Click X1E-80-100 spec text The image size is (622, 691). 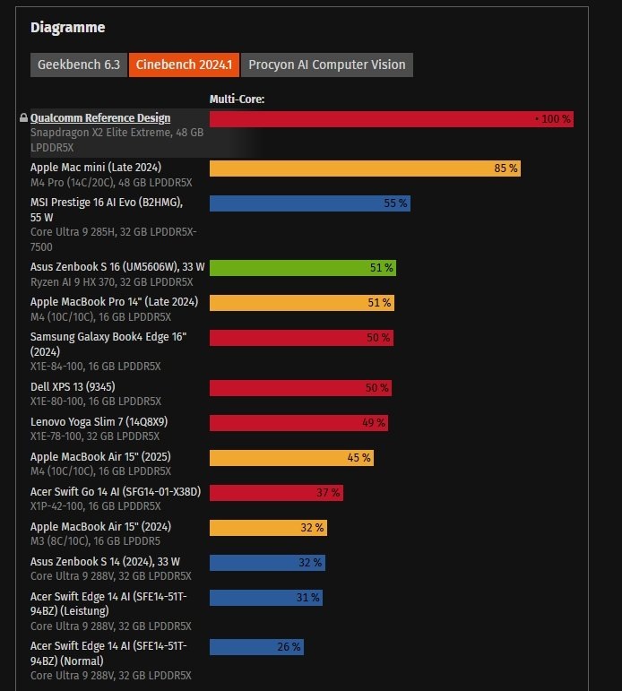coord(96,402)
